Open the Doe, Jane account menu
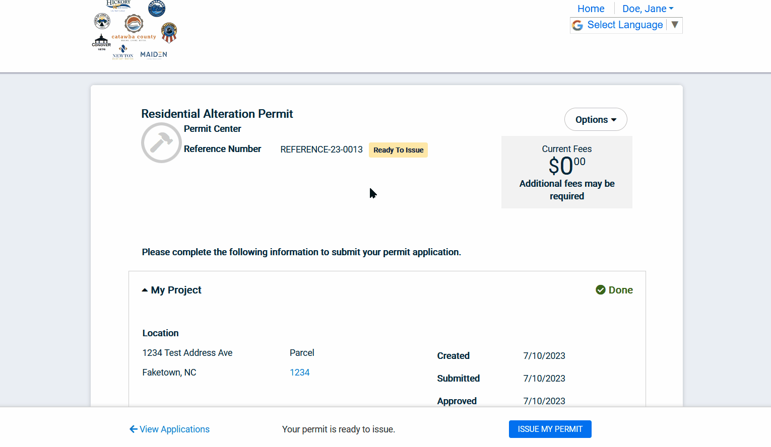Viewport: 771px width, 447px height. 648,9
